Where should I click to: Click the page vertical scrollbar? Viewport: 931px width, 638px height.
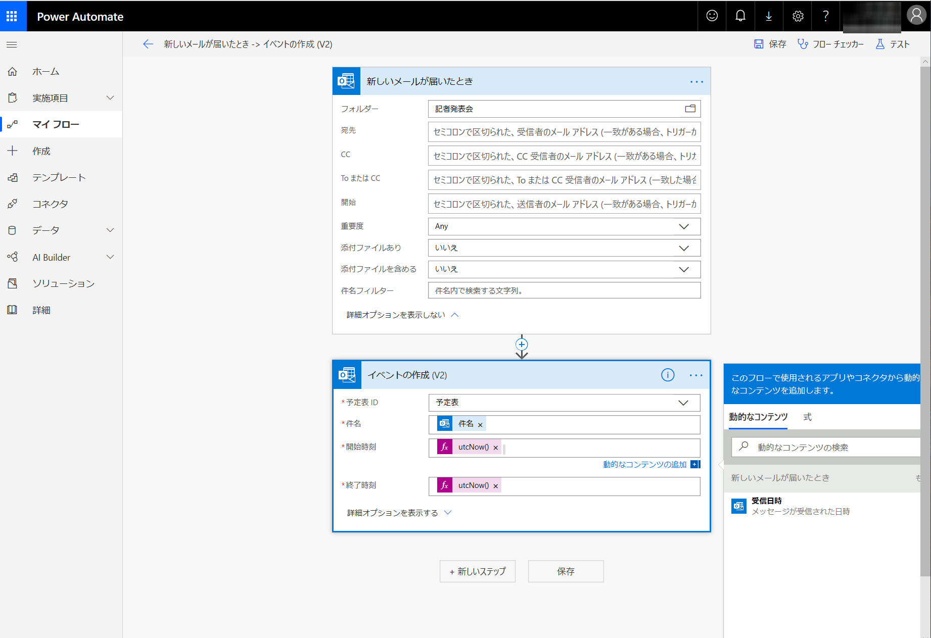(925, 321)
